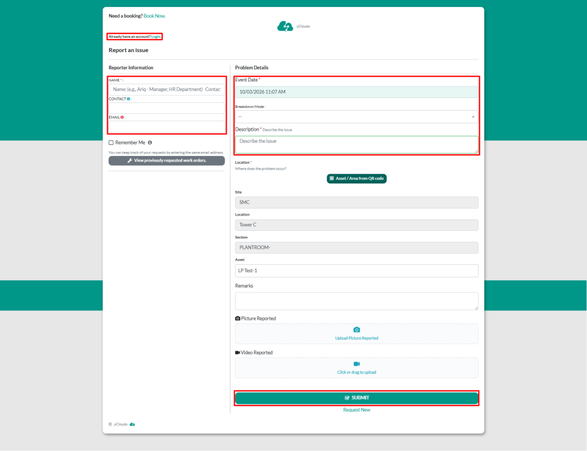Open the Breakdown Mode dropdown
This screenshot has height=451, width=587.
click(x=356, y=117)
